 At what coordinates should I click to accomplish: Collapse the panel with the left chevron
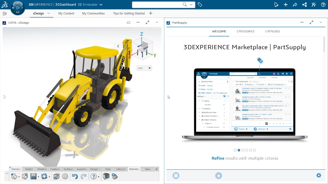click(x=118, y=46)
